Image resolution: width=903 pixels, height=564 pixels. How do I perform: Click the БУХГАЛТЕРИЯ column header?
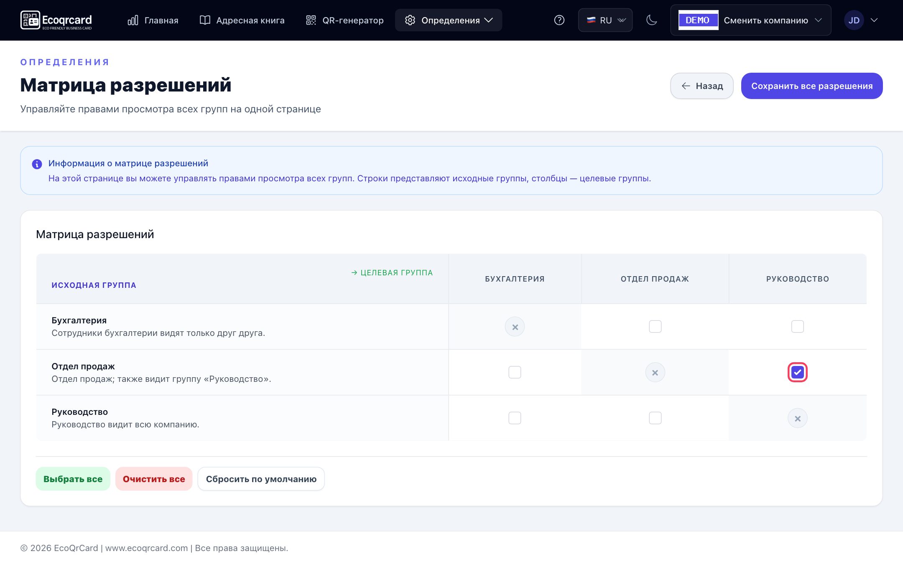coord(515,279)
